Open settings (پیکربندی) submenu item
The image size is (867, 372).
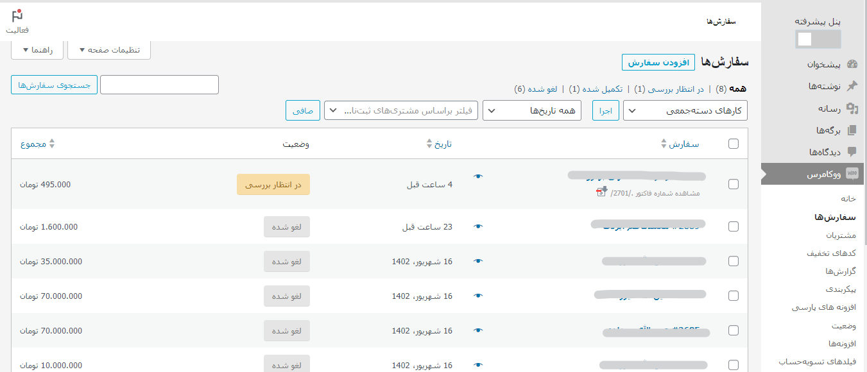click(x=841, y=289)
